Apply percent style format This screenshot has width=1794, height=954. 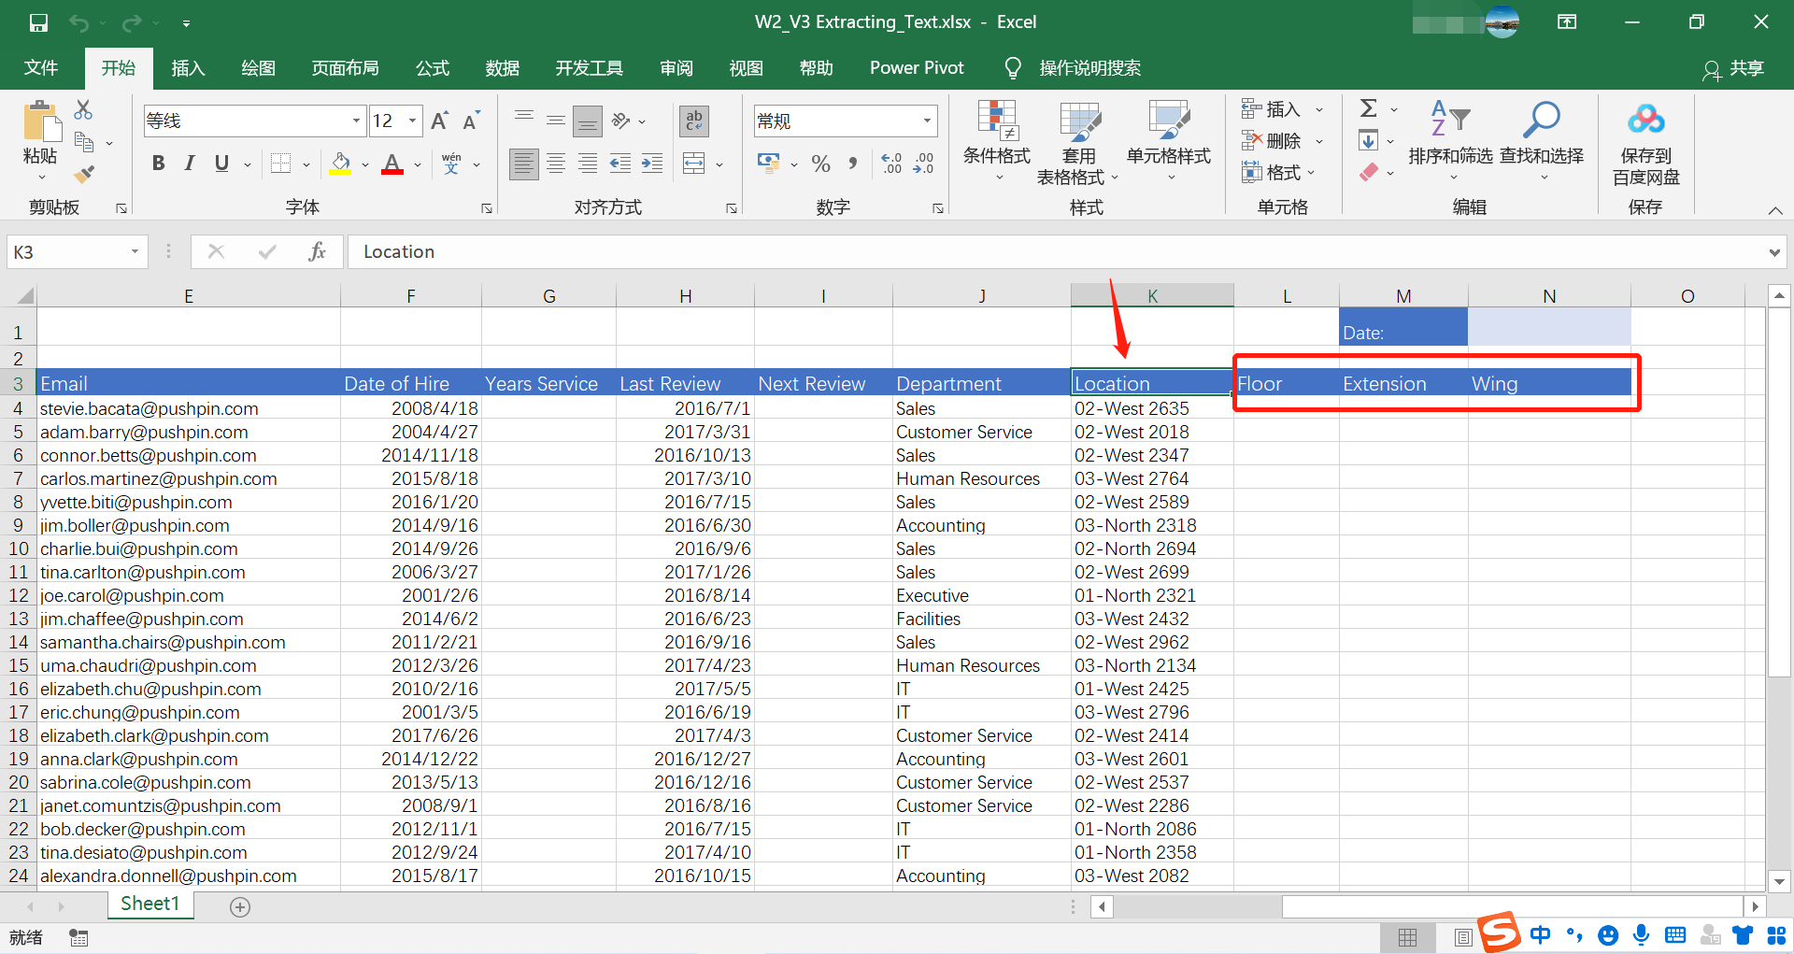click(x=821, y=164)
